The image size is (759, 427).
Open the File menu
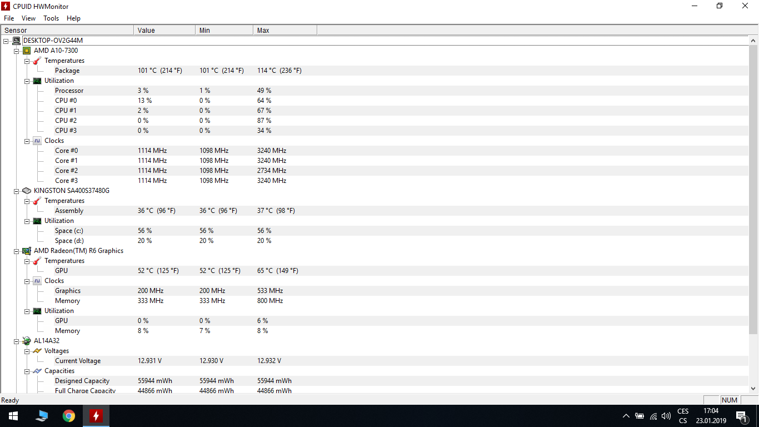(x=9, y=18)
